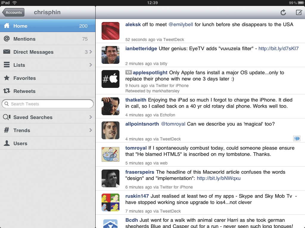Click '52 seconds ago via TweetDeck'

point(155,39)
